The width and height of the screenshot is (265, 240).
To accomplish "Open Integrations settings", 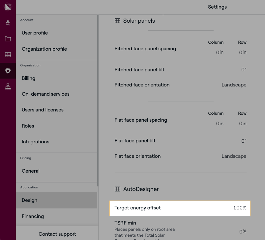I will (x=36, y=142).
